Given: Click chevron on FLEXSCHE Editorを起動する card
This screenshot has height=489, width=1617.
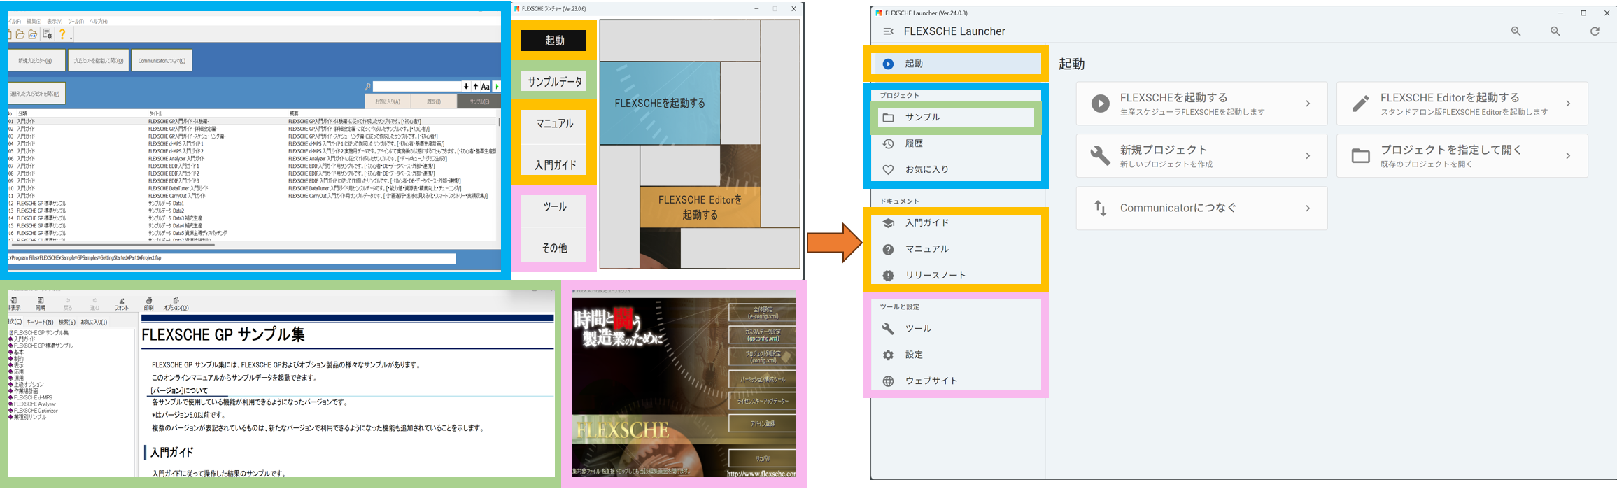Looking at the screenshot, I should click(1568, 104).
